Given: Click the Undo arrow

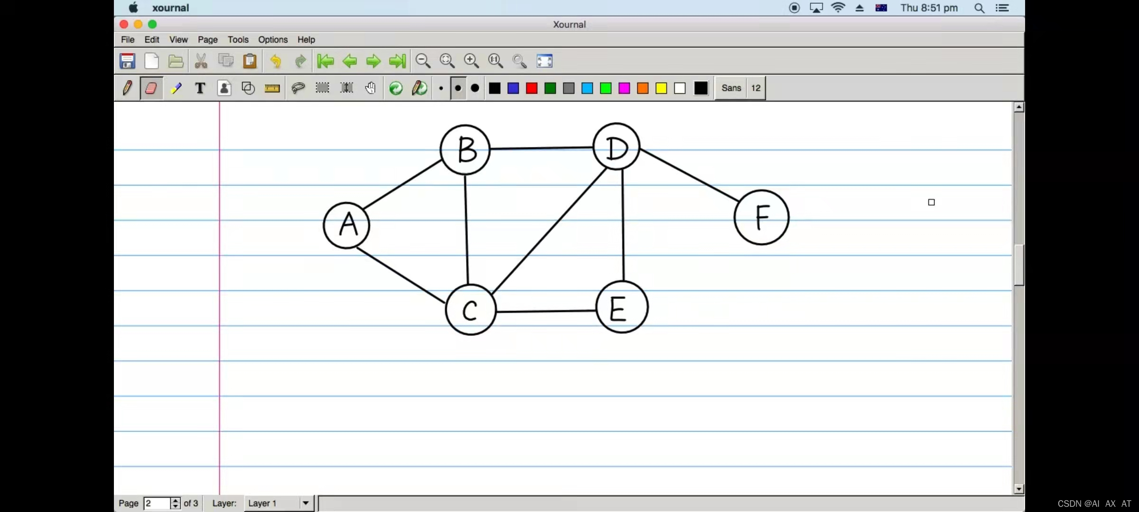Looking at the screenshot, I should pyautogui.click(x=276, y=61).
